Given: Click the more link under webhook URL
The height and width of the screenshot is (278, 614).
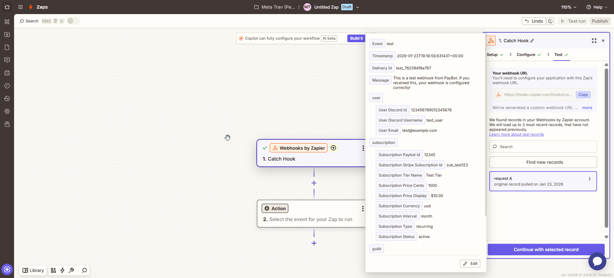Looking at the screenshot, I should (x=587, y=108).
